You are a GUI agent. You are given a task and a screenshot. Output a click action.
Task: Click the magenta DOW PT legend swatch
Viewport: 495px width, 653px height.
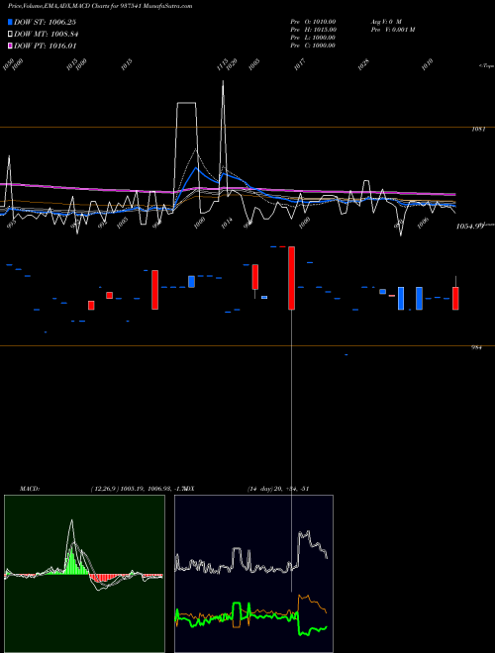[10, 46]
